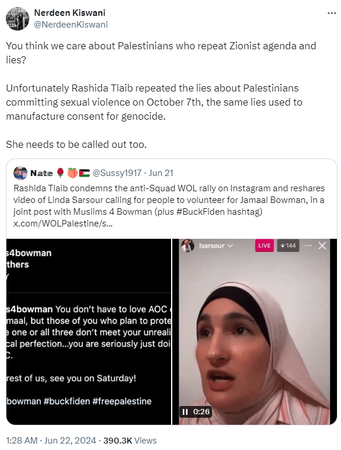Pause the video at 0:26

185,411
